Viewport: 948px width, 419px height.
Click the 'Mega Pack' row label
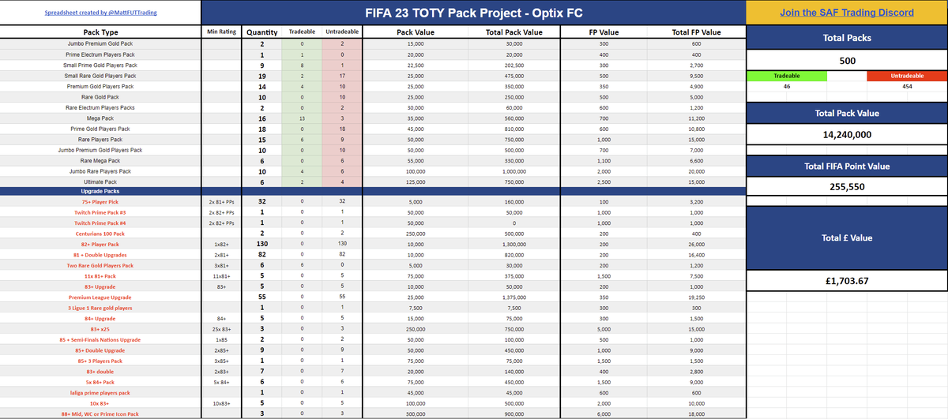(x=100, y=118)
